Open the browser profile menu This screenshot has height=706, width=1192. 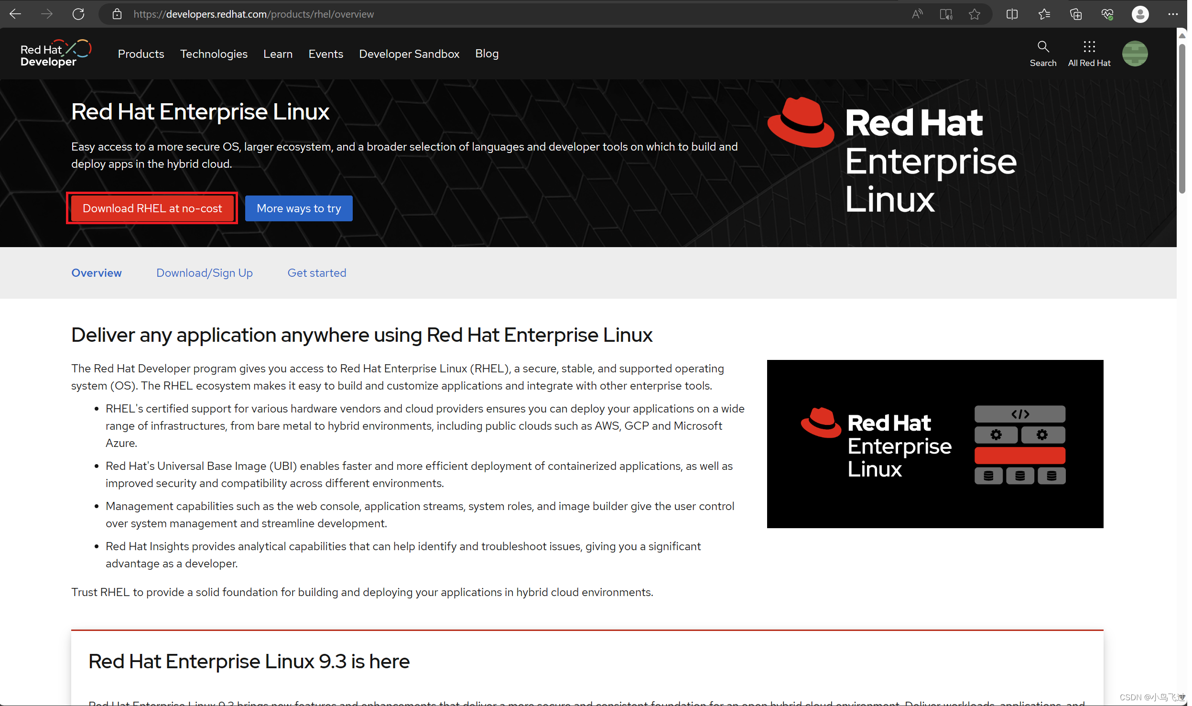click(x=1140, y=14)
